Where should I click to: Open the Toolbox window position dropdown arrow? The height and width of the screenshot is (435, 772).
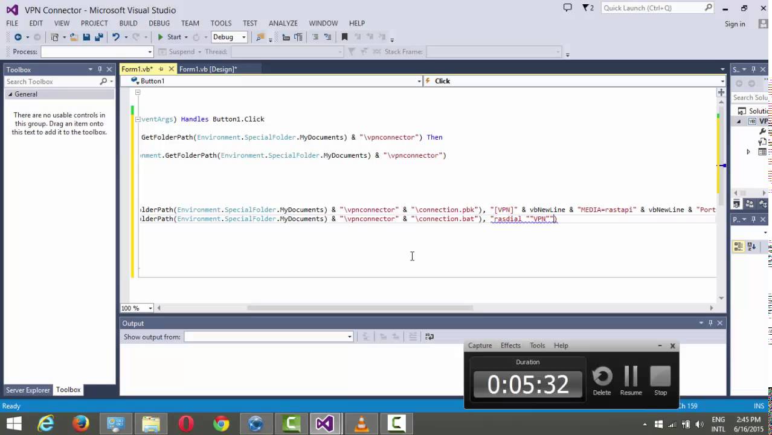(91, 69)
